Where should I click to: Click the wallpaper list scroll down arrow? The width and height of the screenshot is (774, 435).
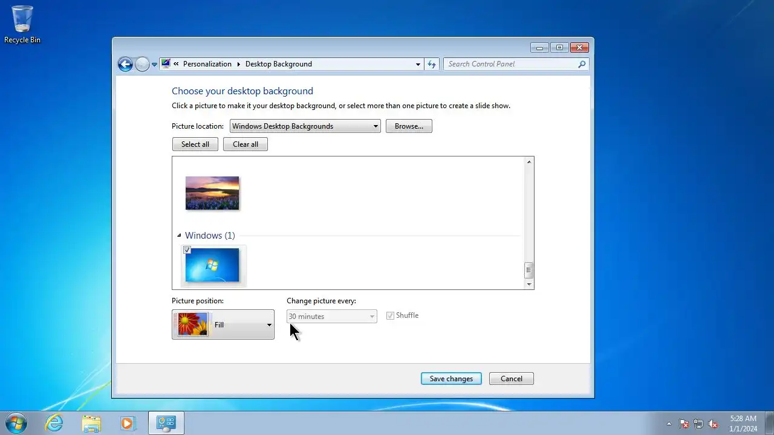(529, 284)
